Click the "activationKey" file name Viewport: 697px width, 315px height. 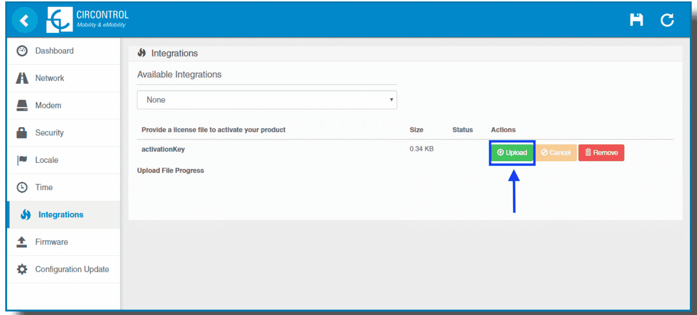163,149
